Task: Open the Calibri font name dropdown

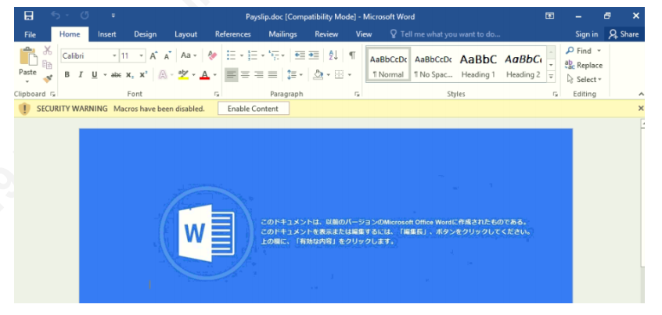Action: (114, 55)
